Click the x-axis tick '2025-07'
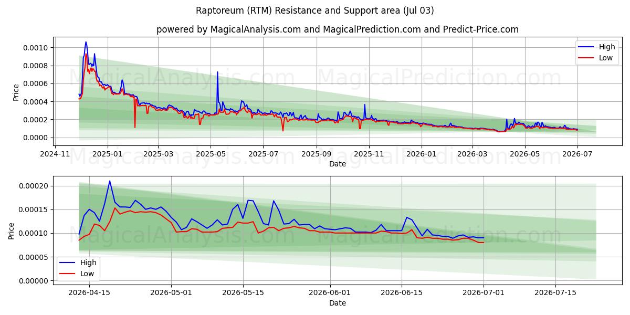630x315 pixels. tap(263, 154)
